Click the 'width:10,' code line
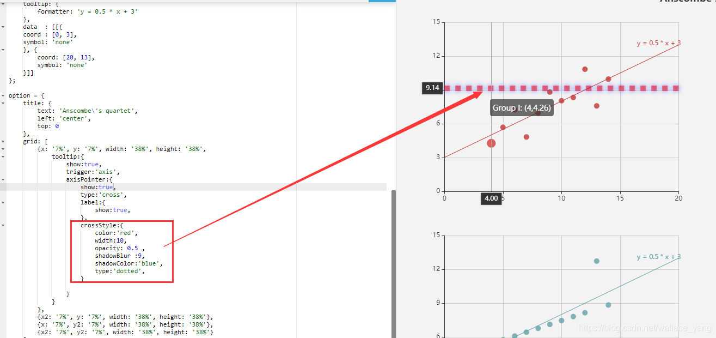 tap(111, 240)
